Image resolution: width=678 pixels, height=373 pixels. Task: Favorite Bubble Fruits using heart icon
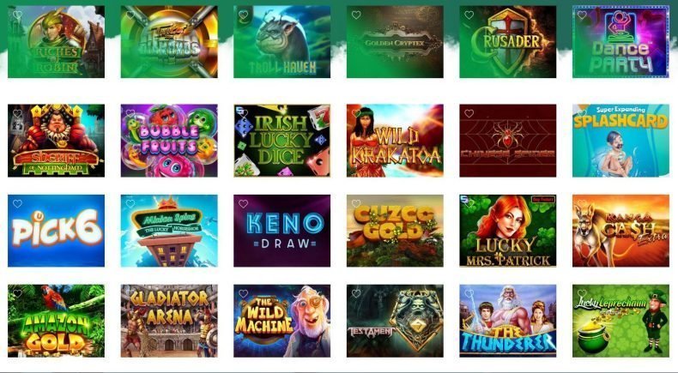coord(130,114)
